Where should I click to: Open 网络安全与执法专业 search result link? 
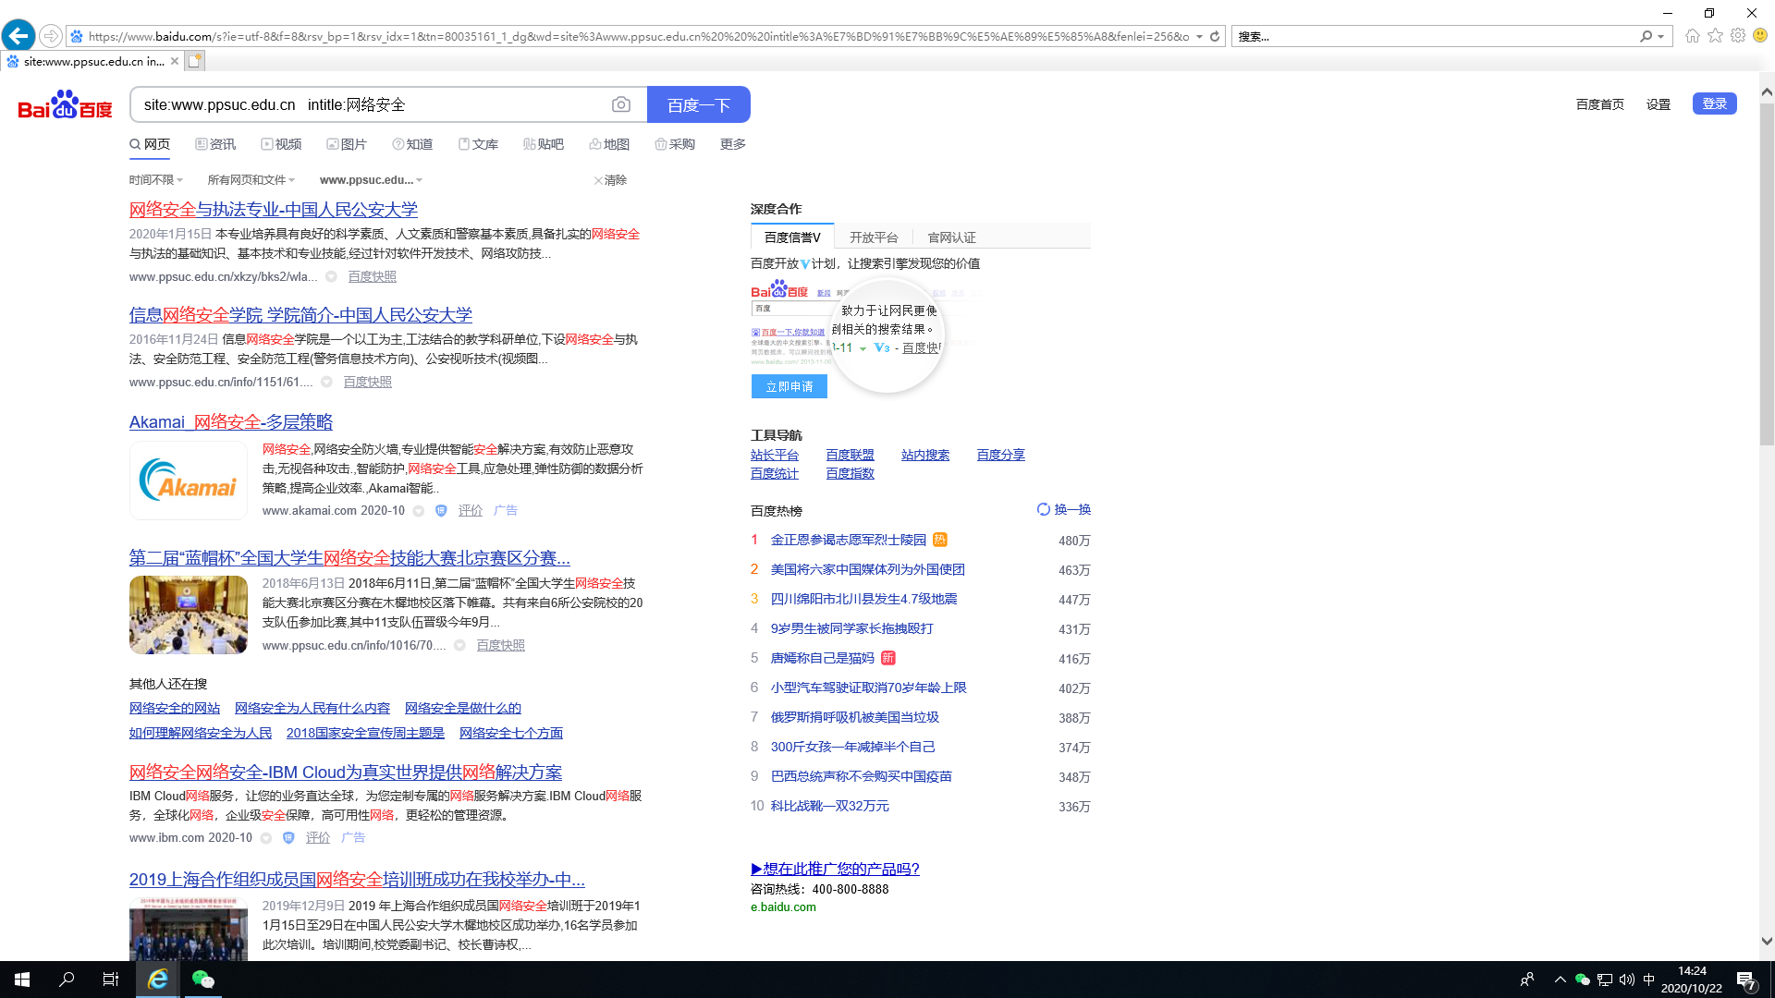point(274,210)
